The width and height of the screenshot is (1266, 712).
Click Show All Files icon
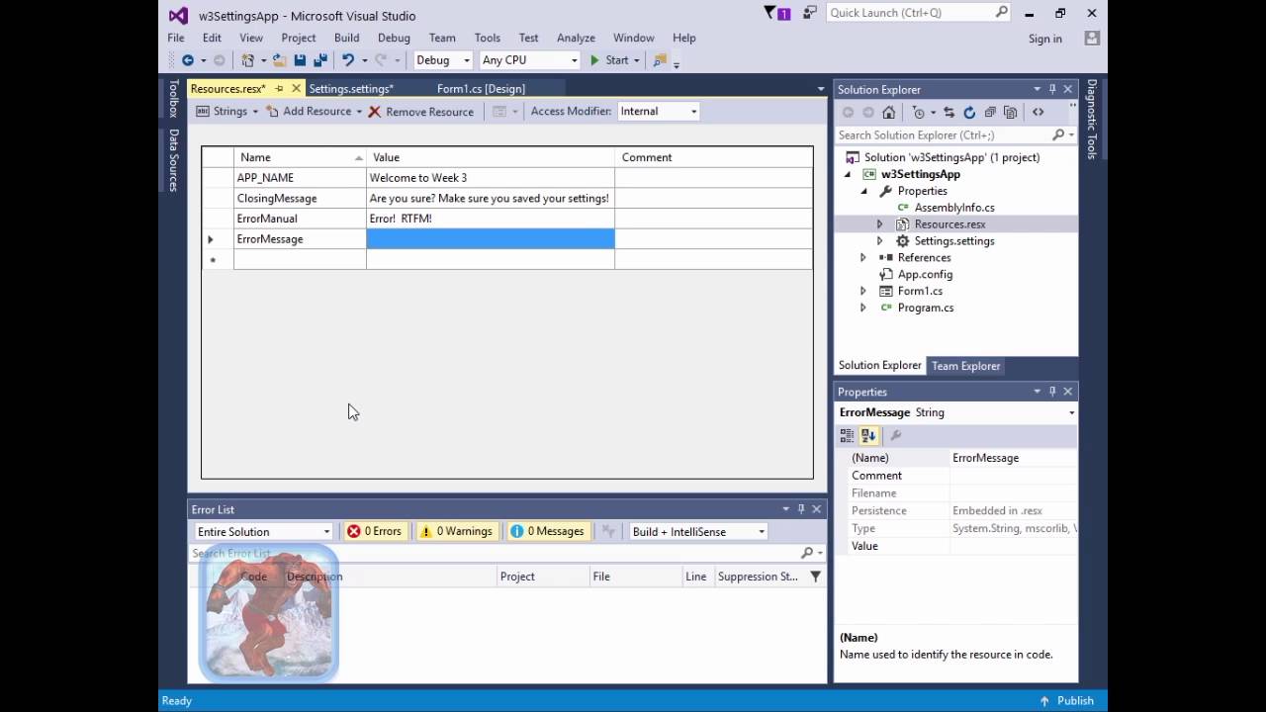1010,112
